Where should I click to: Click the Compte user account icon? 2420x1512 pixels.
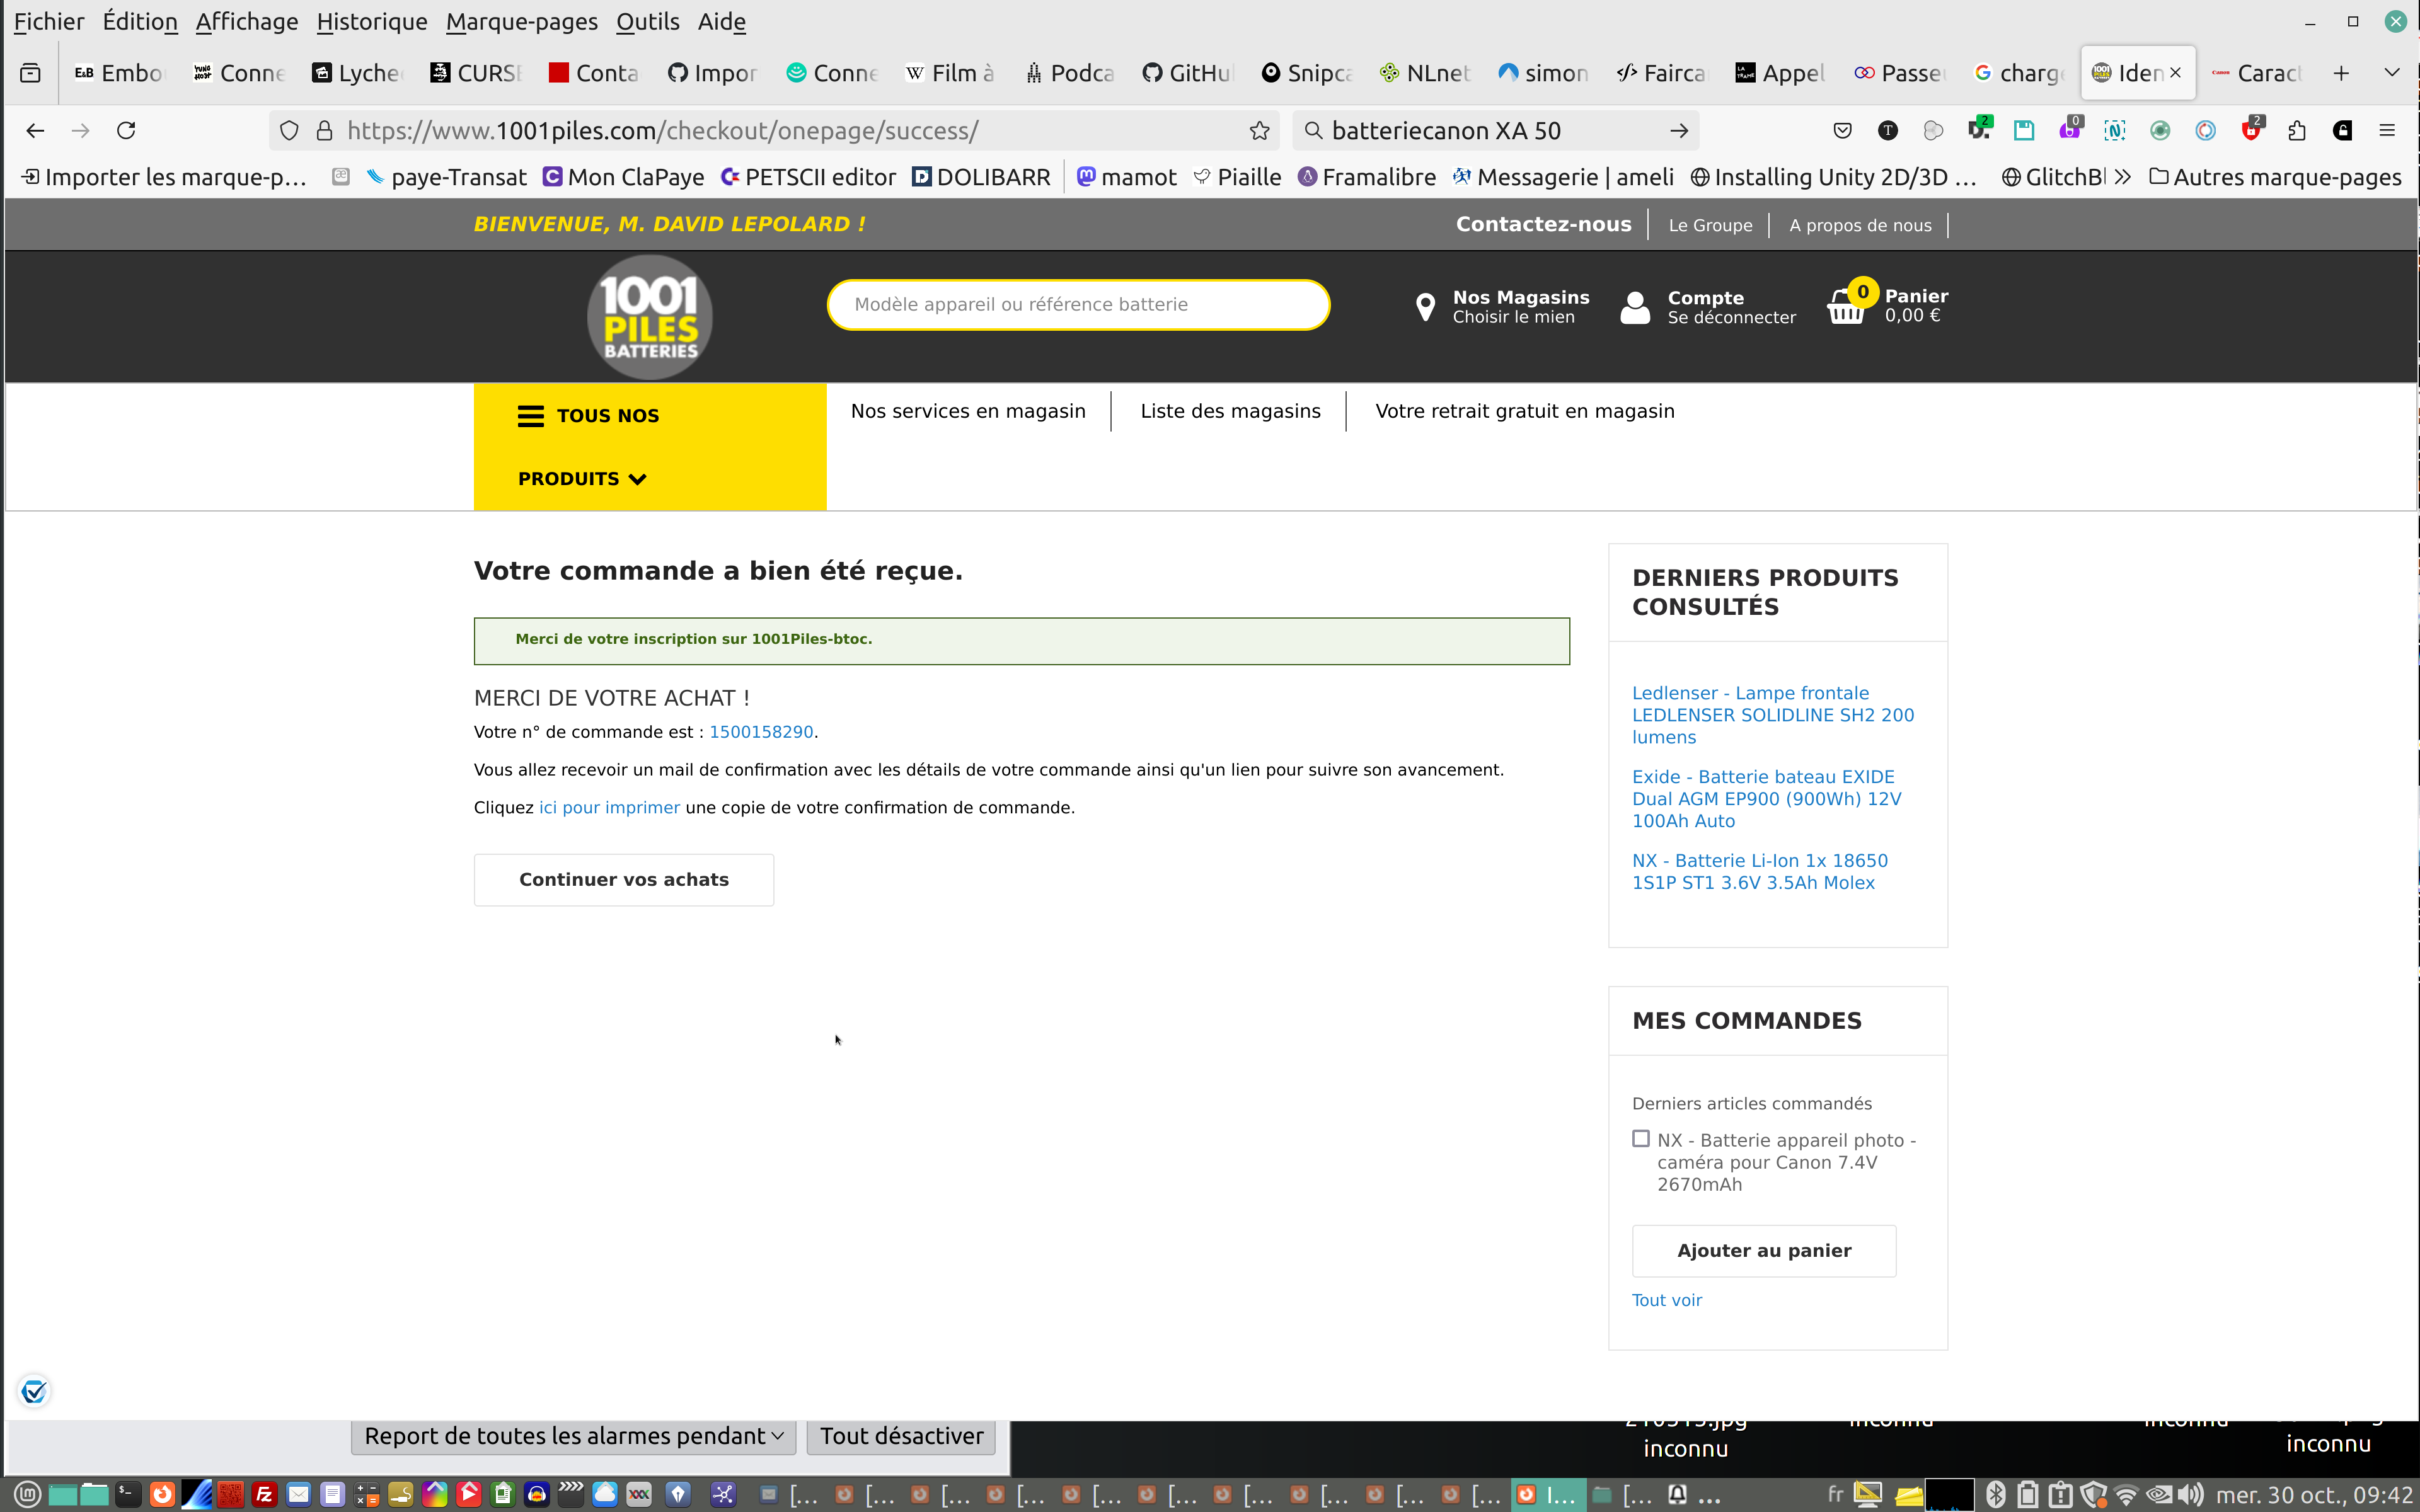pyautogui.click(x=1634, y=307)
